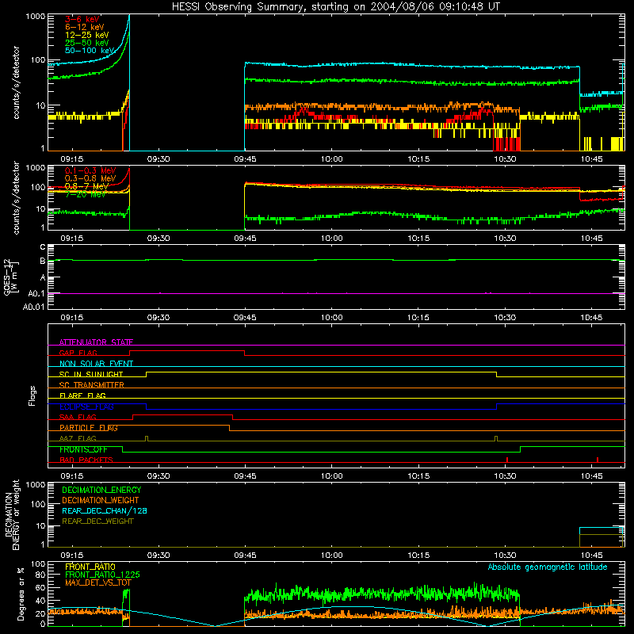Viewport: 634px width, 634px height.
Task: Select the FLARE_FLAG label
Action: click(x=82, y=395)
